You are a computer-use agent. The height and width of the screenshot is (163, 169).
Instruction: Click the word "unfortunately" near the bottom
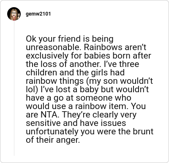tap(52, 131)
